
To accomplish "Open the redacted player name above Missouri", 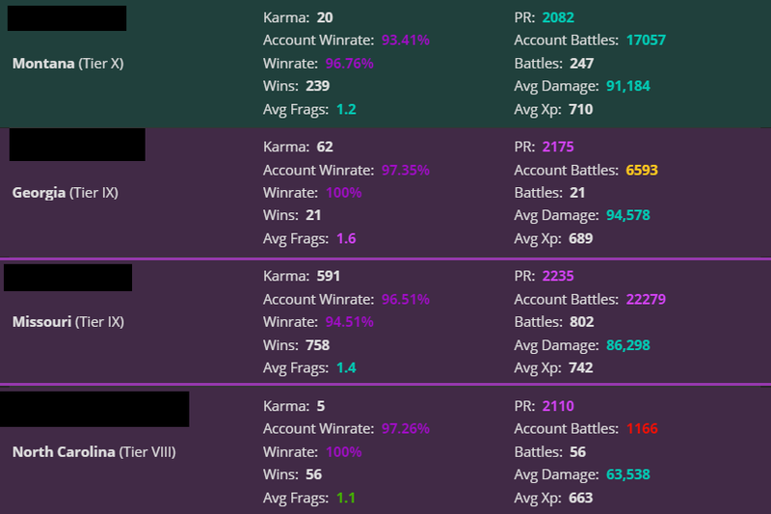I will click(x=67, y=277).
